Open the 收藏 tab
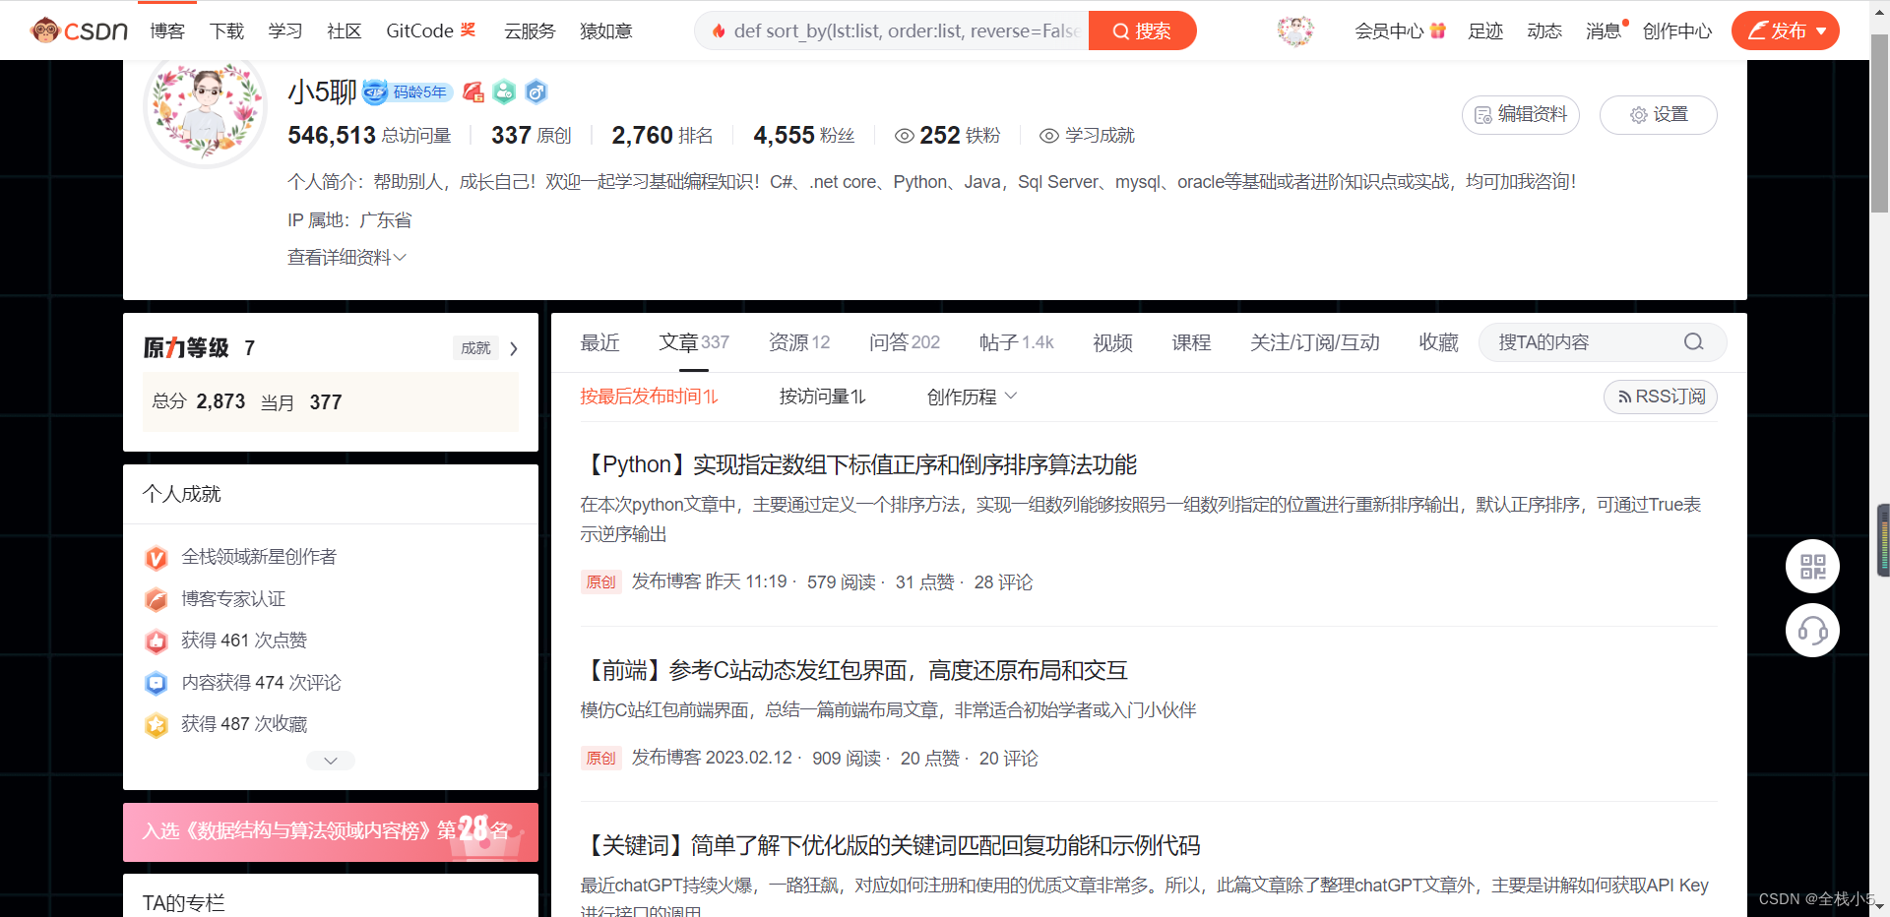The width and height of the screenshot is (1890, 917). (1438, 342)
